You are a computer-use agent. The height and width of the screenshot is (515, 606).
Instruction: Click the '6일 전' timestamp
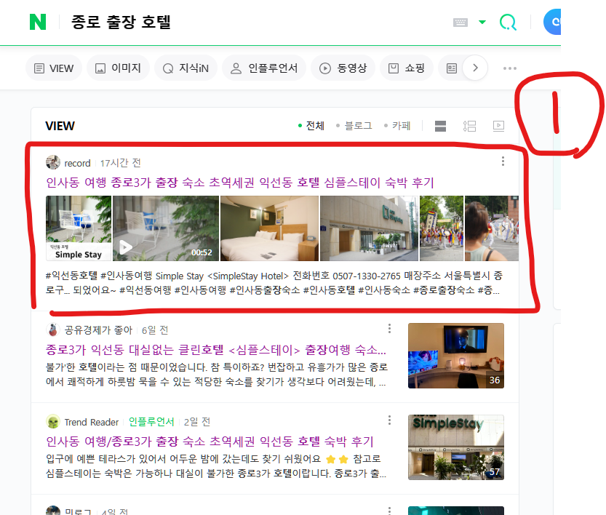[154, 330]
